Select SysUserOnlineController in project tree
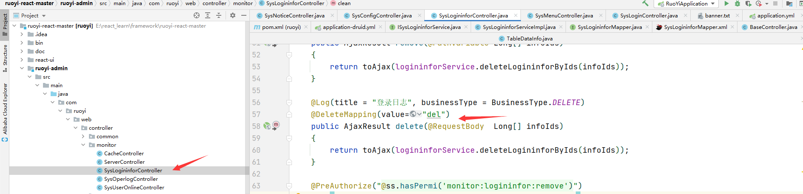Viewport: 803px width, 194px height. pos(134,187)
